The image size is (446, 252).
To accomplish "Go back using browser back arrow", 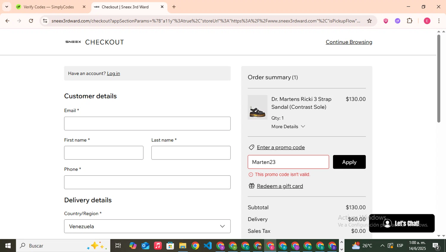I will point(7,21).
